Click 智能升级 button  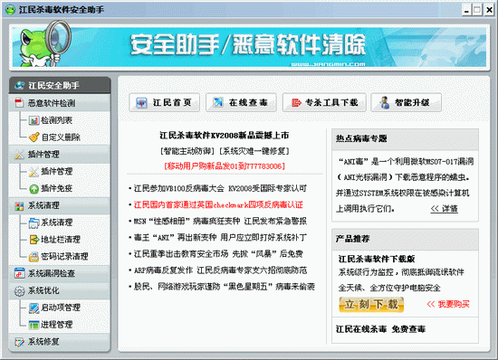[x=407, y=102]
